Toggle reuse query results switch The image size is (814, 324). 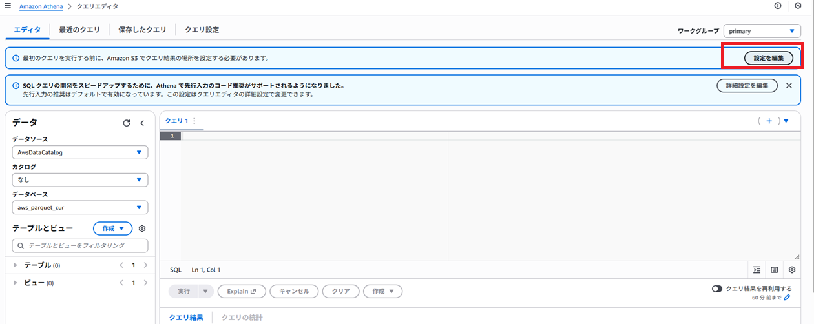717,289
